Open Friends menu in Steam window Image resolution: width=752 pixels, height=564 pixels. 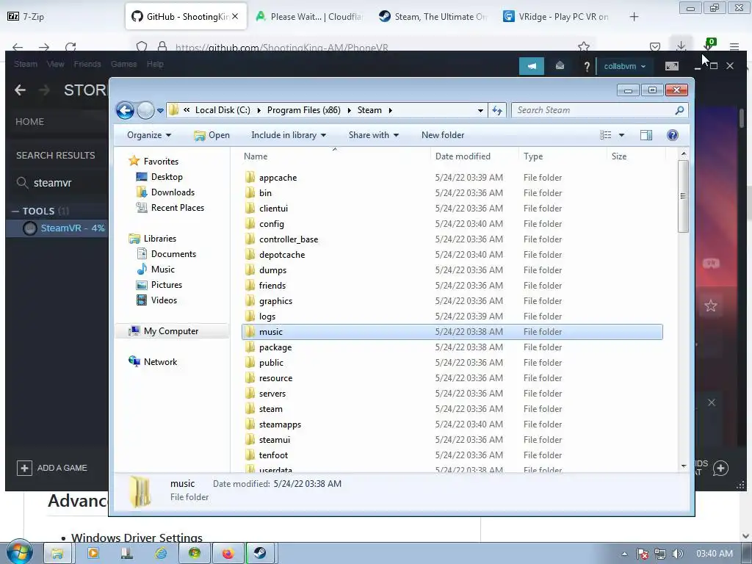[x=87, y=64]
